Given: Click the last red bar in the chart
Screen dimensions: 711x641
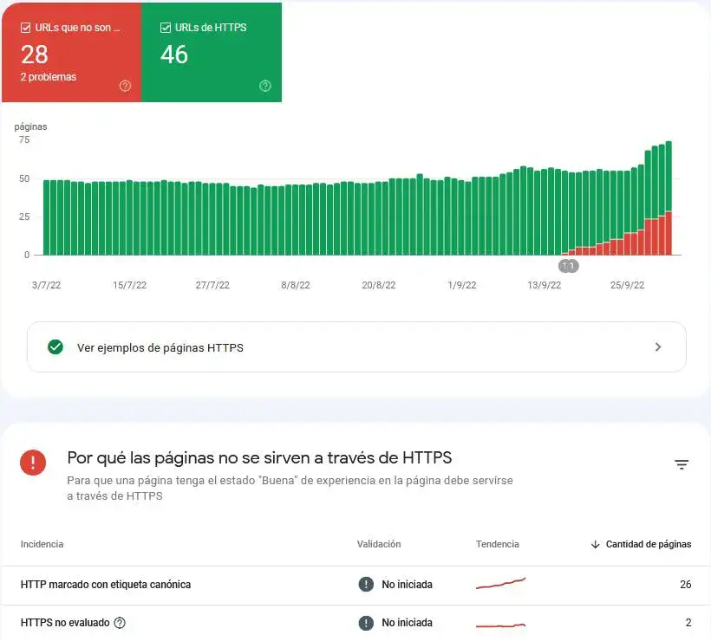Looking at the screenshot, I should tap(669, 233).
